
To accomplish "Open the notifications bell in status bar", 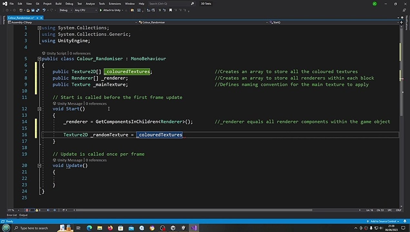I will click(405, 221).
